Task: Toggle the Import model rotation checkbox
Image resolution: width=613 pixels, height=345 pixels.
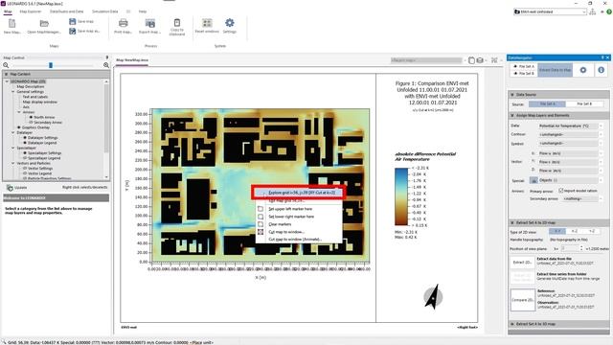Action: (561, 191)
